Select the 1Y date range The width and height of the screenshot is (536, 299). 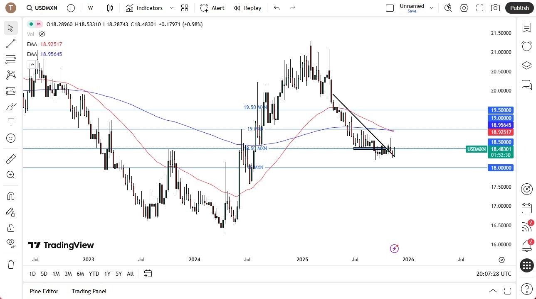107,274
